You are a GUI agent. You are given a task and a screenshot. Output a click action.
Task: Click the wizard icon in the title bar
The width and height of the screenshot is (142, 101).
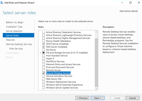[2, 3]
